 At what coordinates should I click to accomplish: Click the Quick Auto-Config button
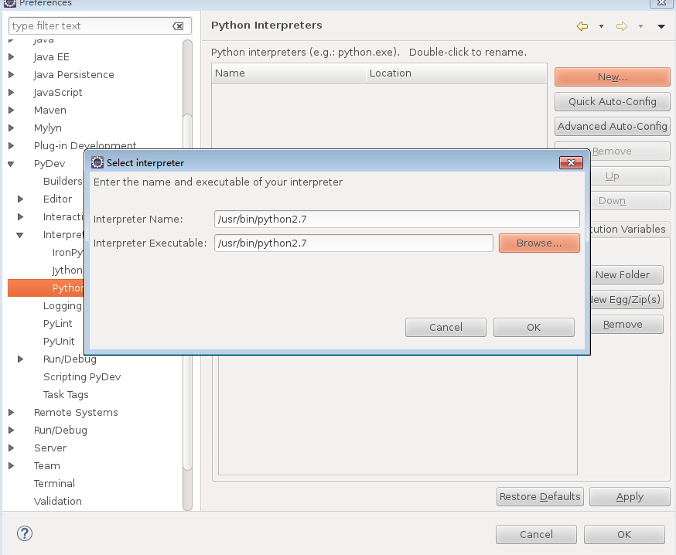pyautogui.click(x=612, y=102)
